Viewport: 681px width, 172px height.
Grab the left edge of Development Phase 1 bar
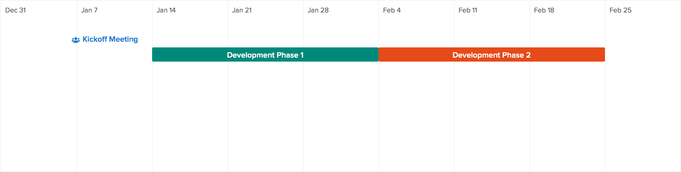tap(153, 54)
